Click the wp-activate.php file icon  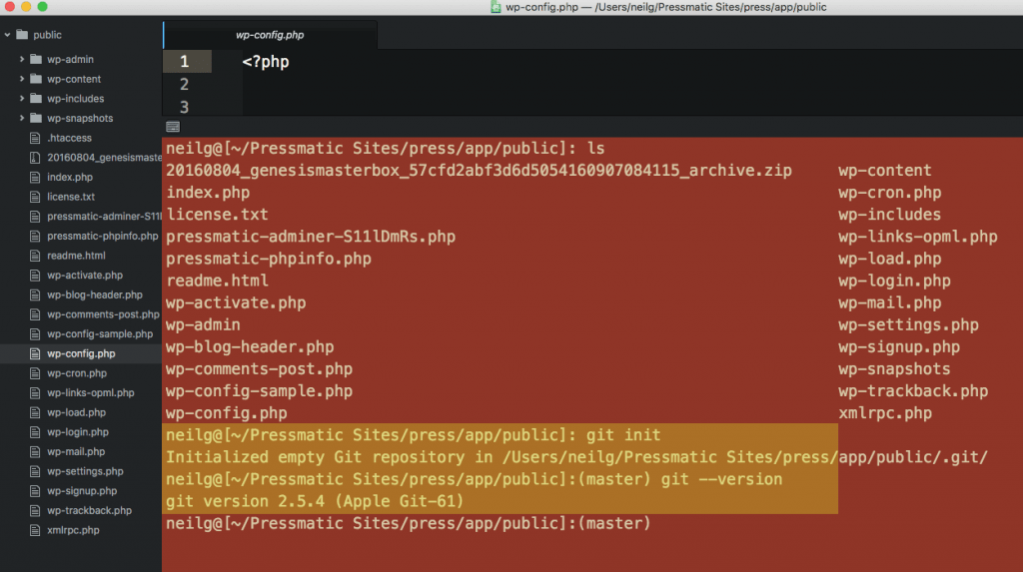pos(35,276)
